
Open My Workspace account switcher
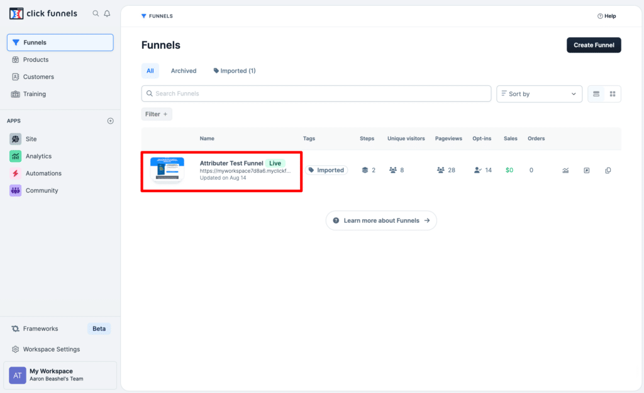(x=60, y=375)
